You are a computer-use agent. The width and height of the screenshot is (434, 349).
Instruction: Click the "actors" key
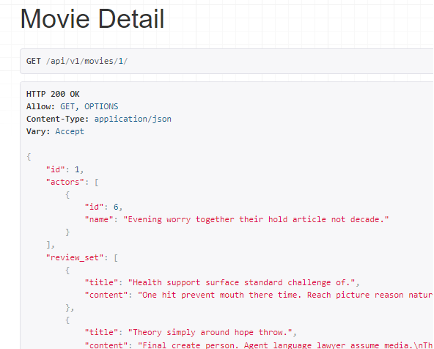(x=65, y=182)
